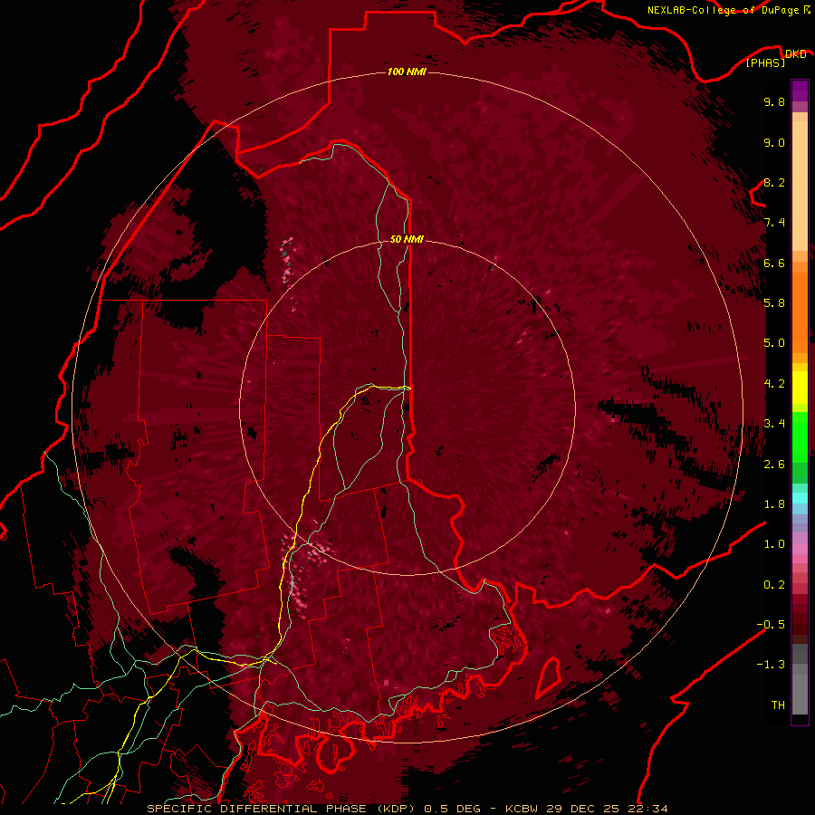Click the 2.6 value on color scale
This screenshot has height=815, width=815.
tap(774, 465)
